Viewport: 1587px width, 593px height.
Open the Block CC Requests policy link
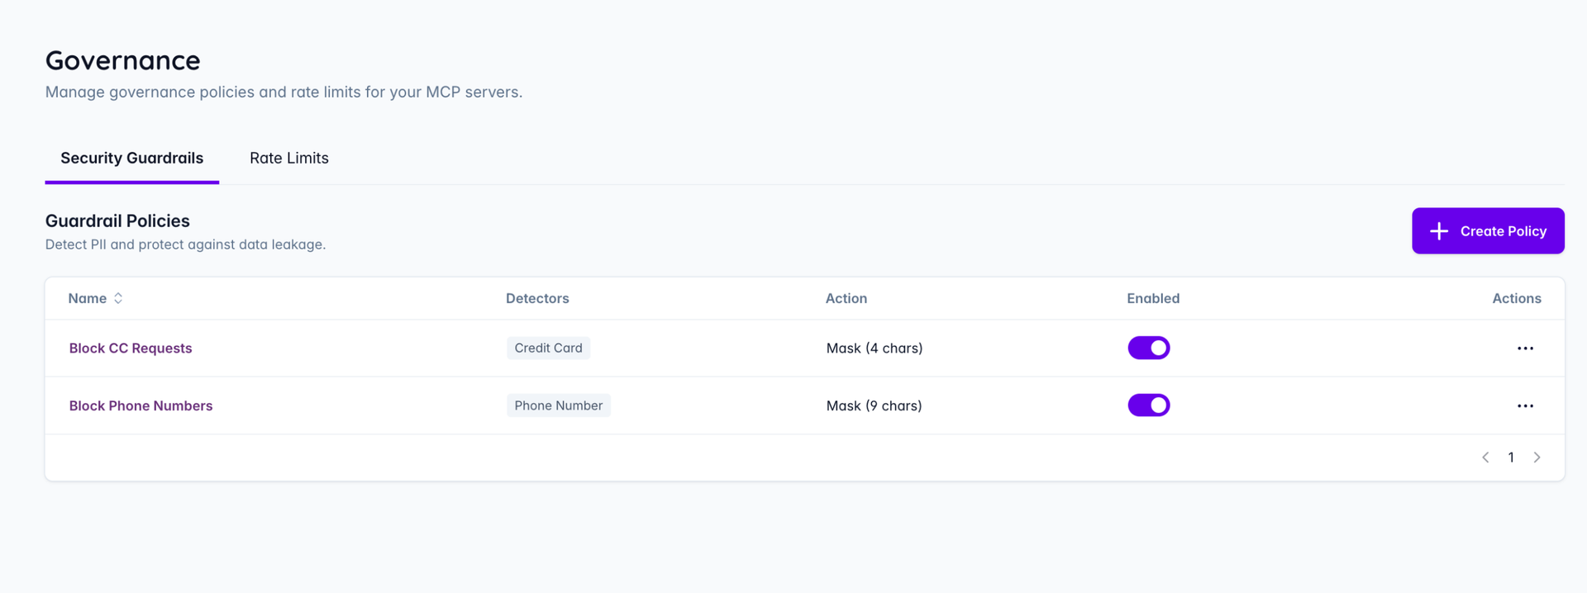coord(131,349)
